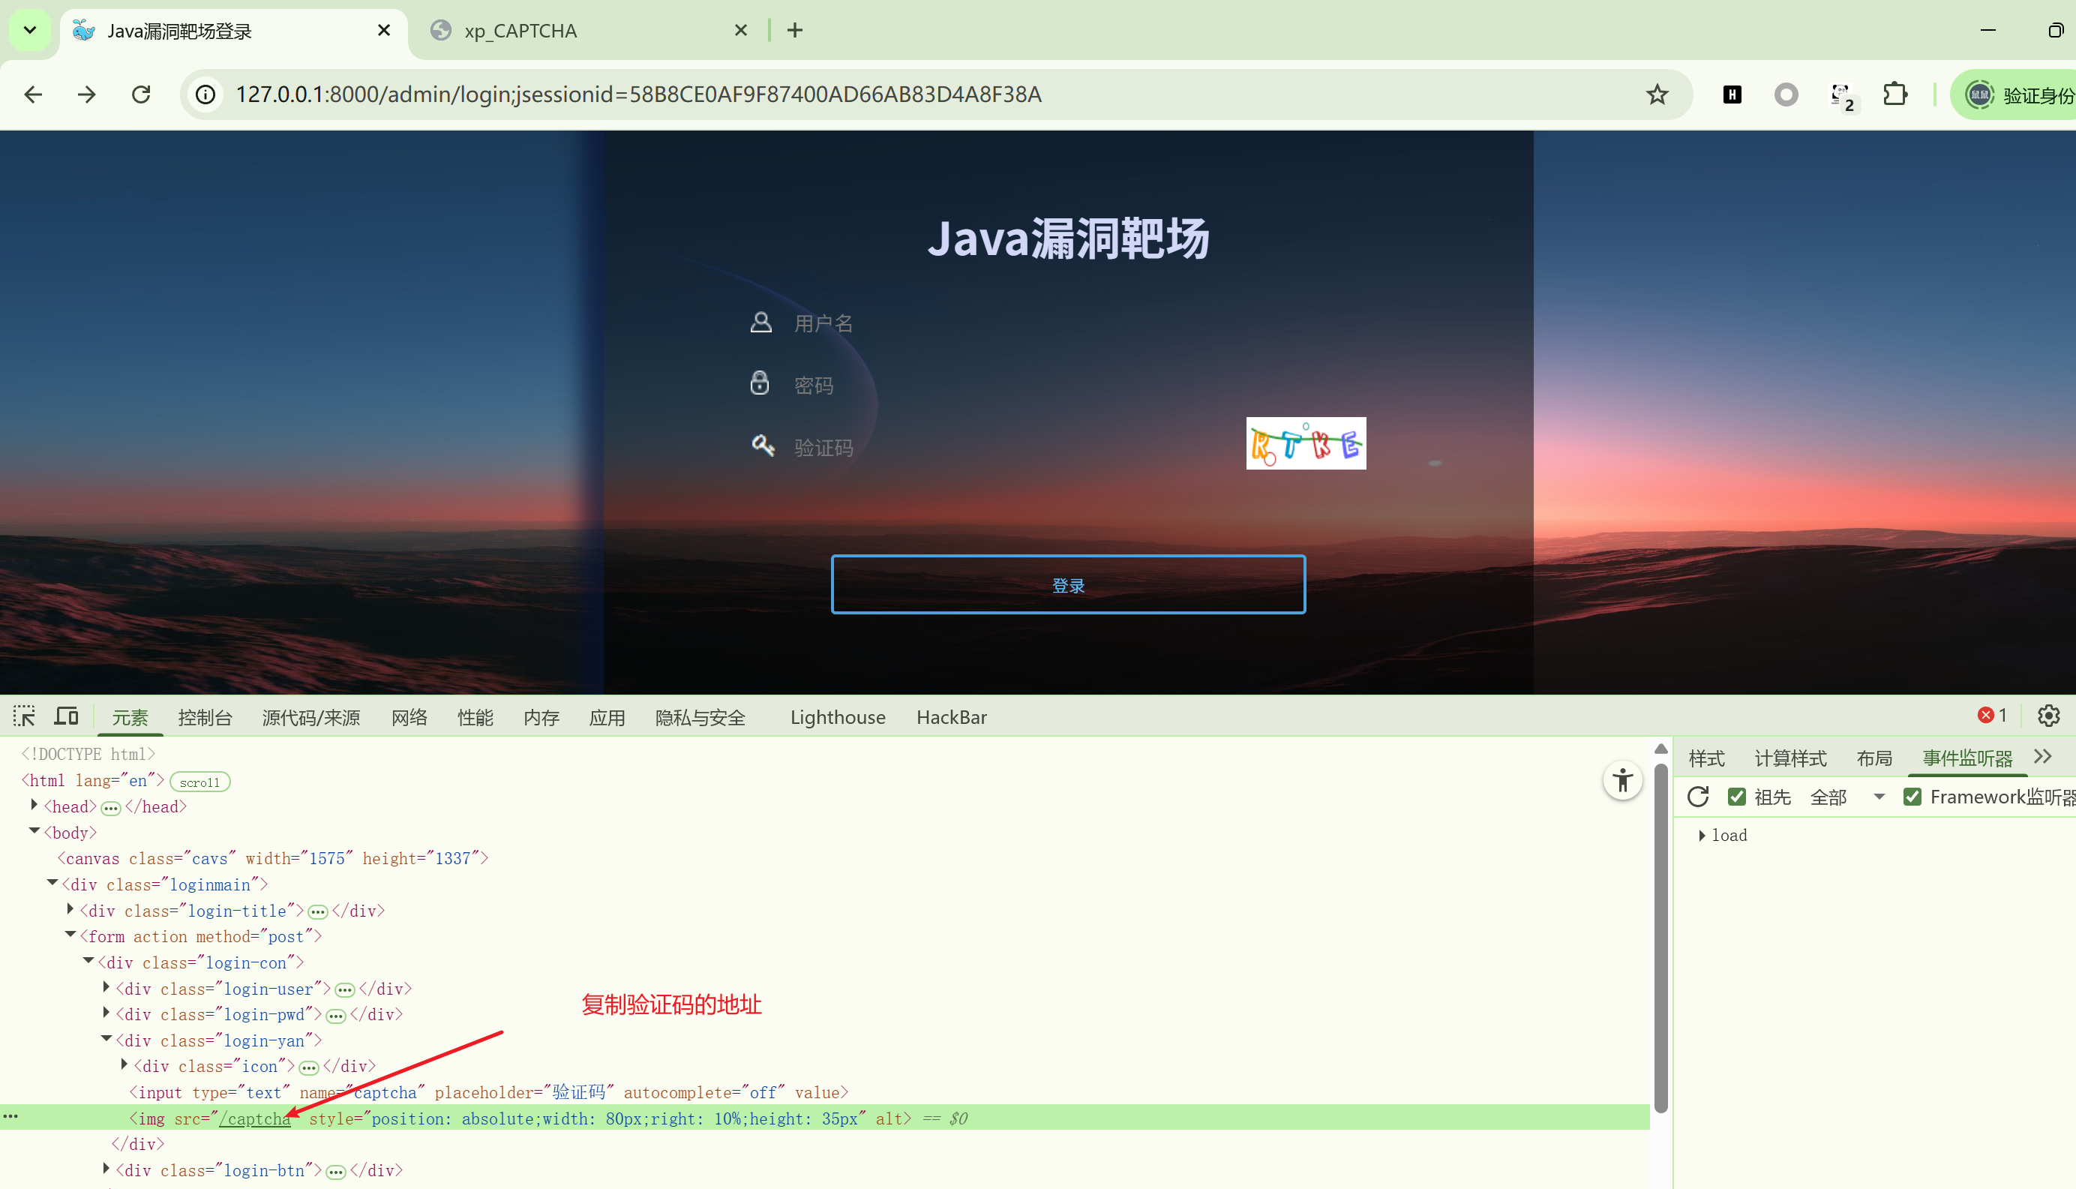
Task: Disable the Framework监听器 checkbox
Action: 1913,796
